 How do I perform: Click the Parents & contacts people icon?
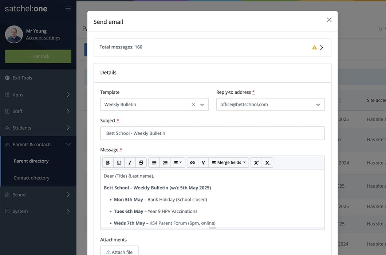pos(7,144)
